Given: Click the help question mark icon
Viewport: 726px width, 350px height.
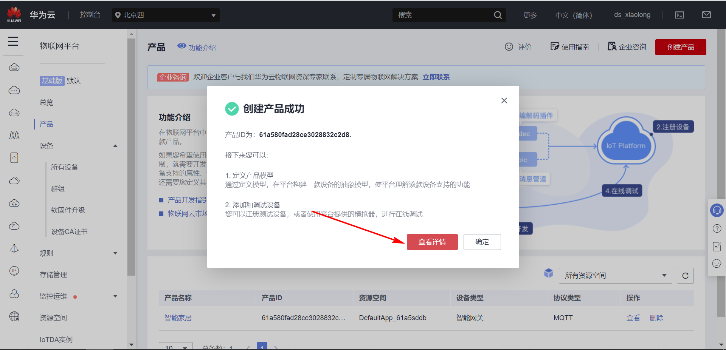Looking at the screenshot, I should [x=717, y=228].
